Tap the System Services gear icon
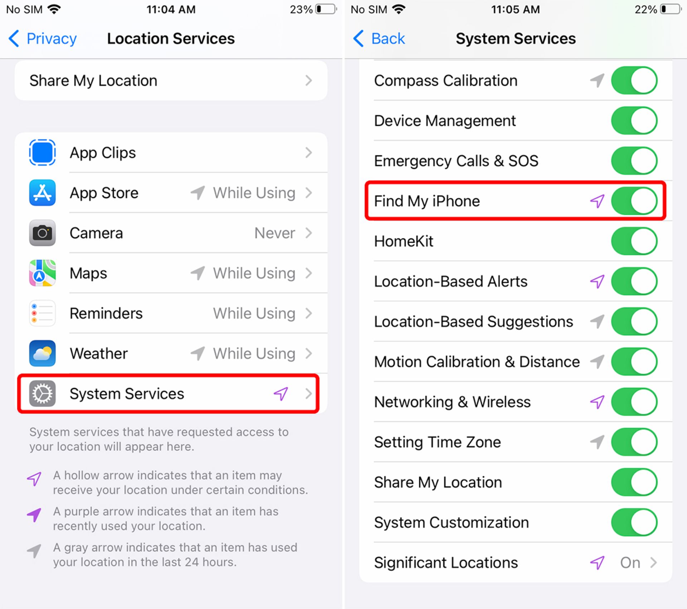The width and height of the screenshot is (687, 609). click(x=42, y=394)
